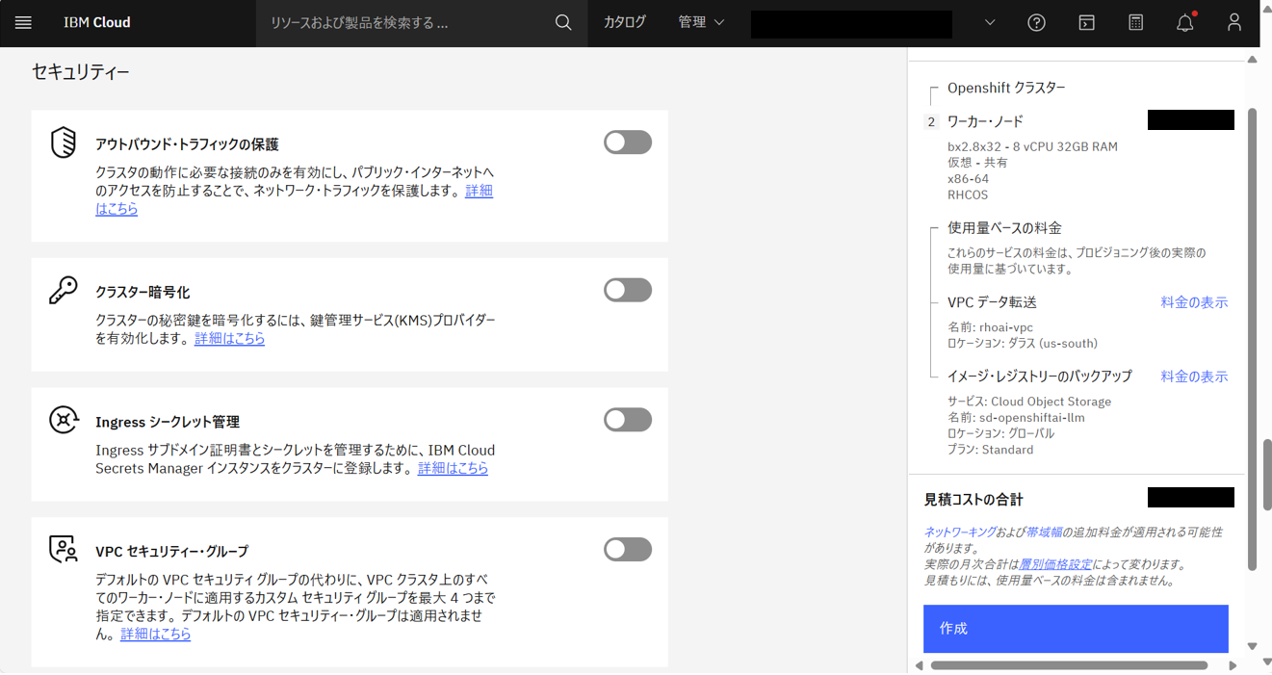
Task: Show pricing for イメージ・レジストリーのバックアップ
Action: [1194, 376]
